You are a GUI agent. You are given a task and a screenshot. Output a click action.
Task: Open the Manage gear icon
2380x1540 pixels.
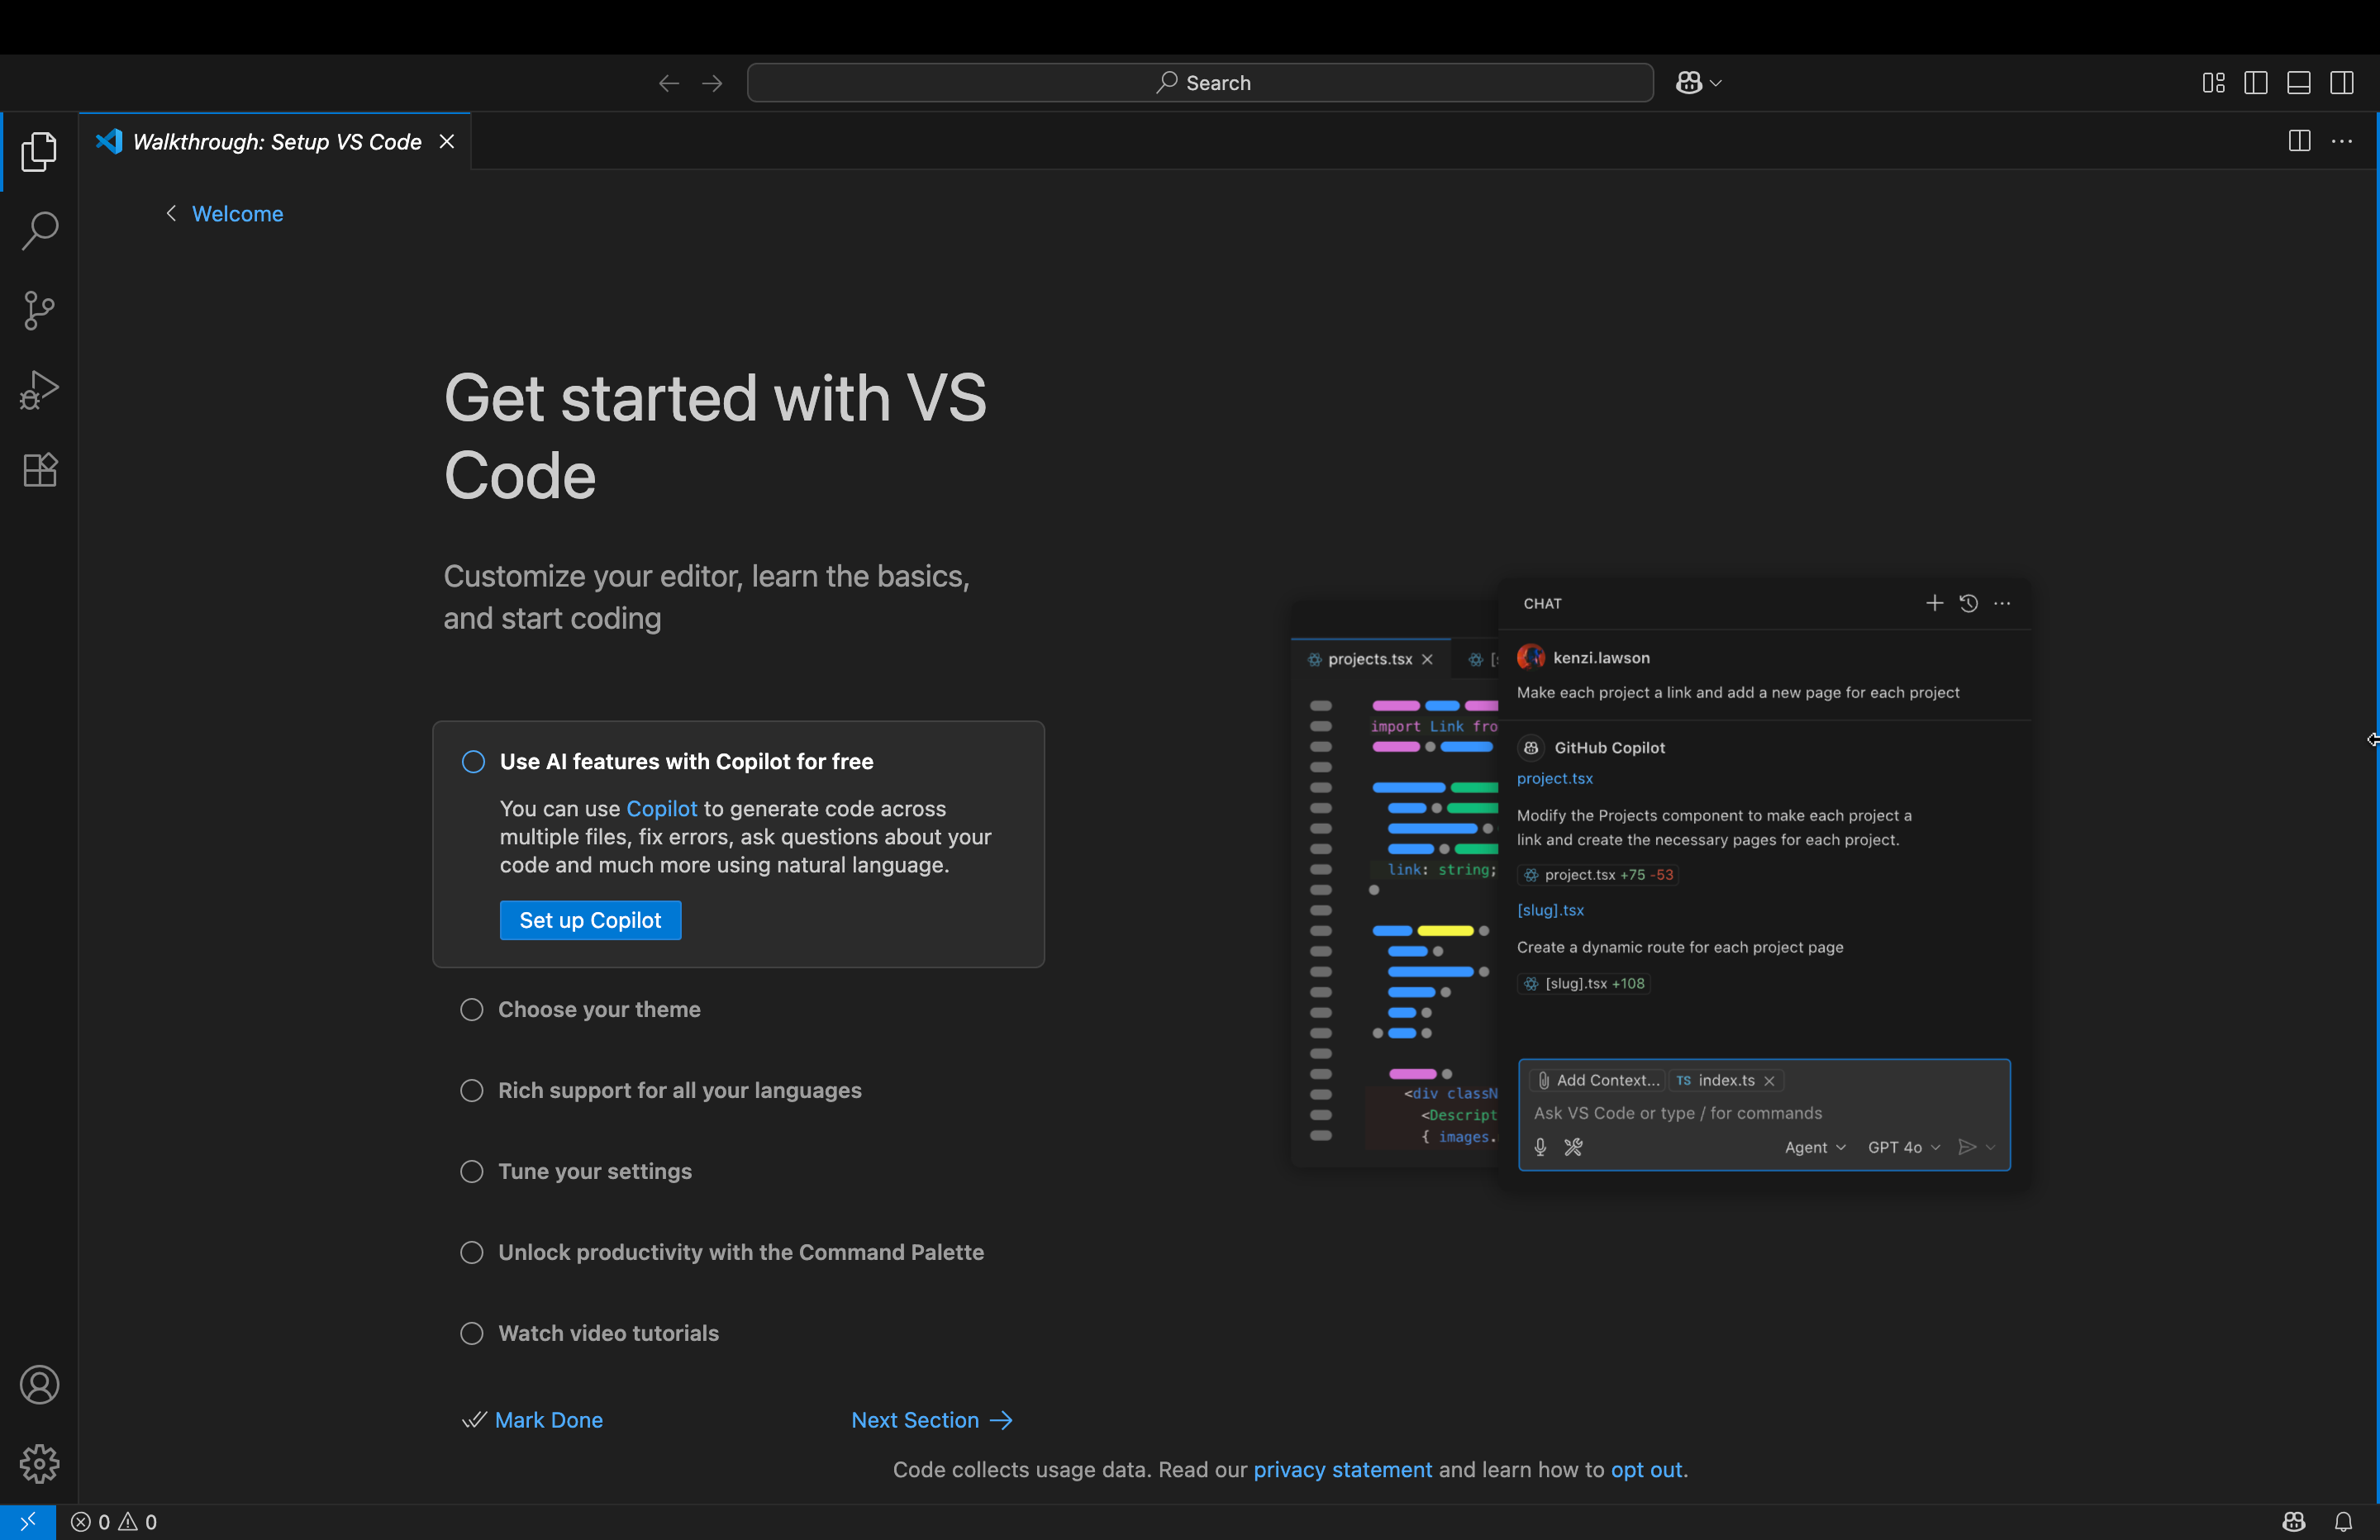pos(39,1464)
